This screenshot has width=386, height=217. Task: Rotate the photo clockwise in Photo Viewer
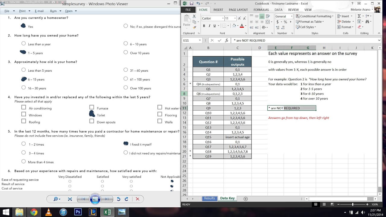126,199
